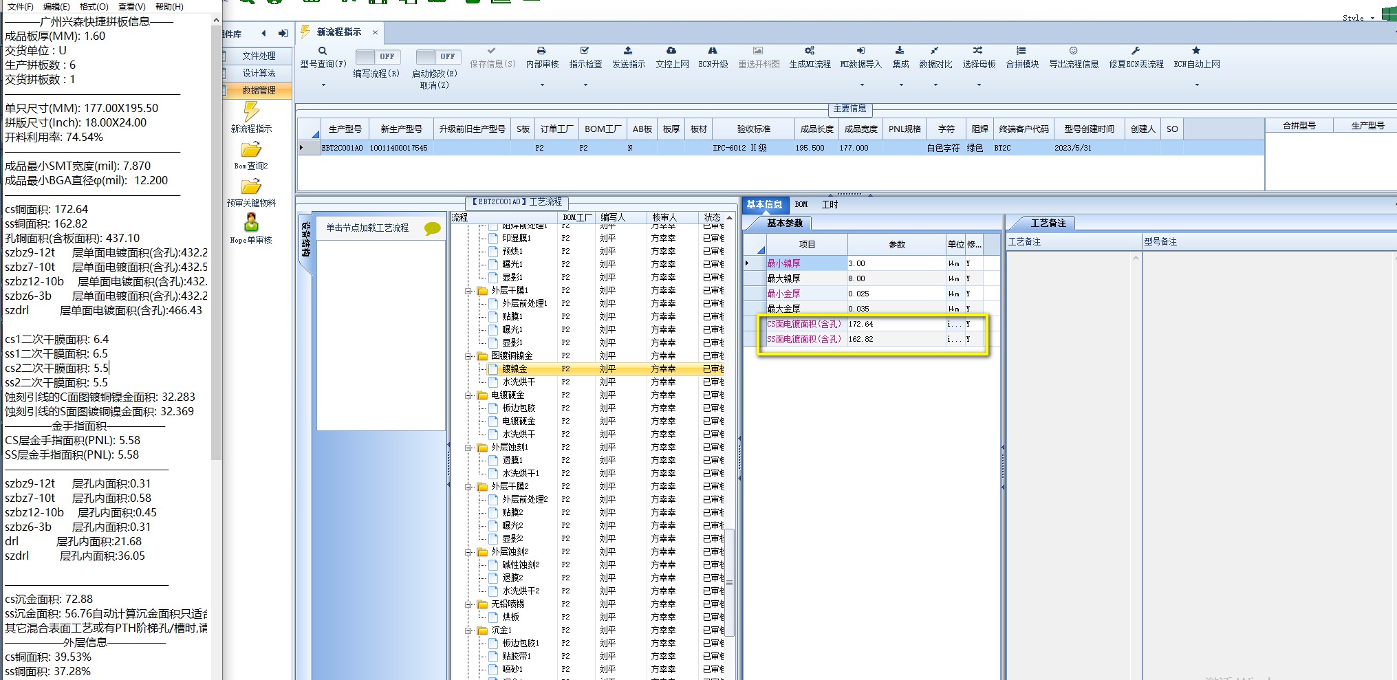Click the 数据对比 compress arrows icon

(x=935, y=51)
